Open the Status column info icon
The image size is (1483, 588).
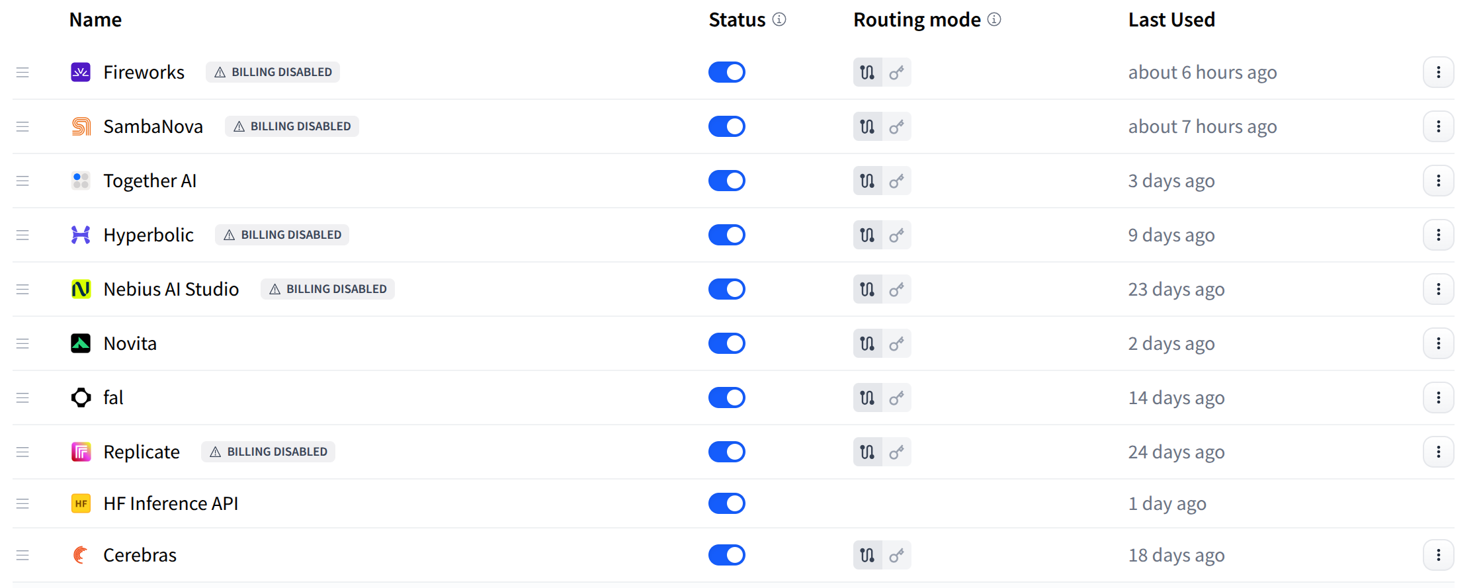781,20
